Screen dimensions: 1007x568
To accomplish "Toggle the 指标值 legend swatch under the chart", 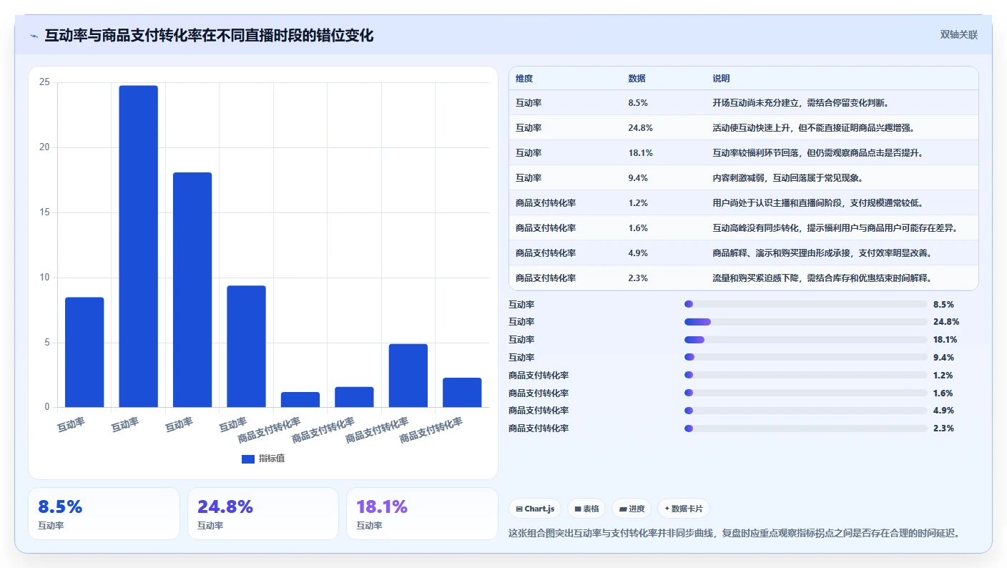I will coord(248,459).
